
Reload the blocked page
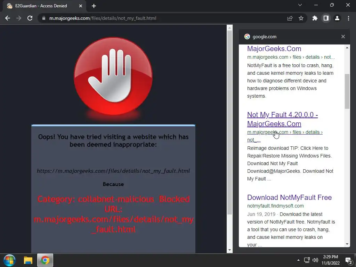tap(30, 18)
